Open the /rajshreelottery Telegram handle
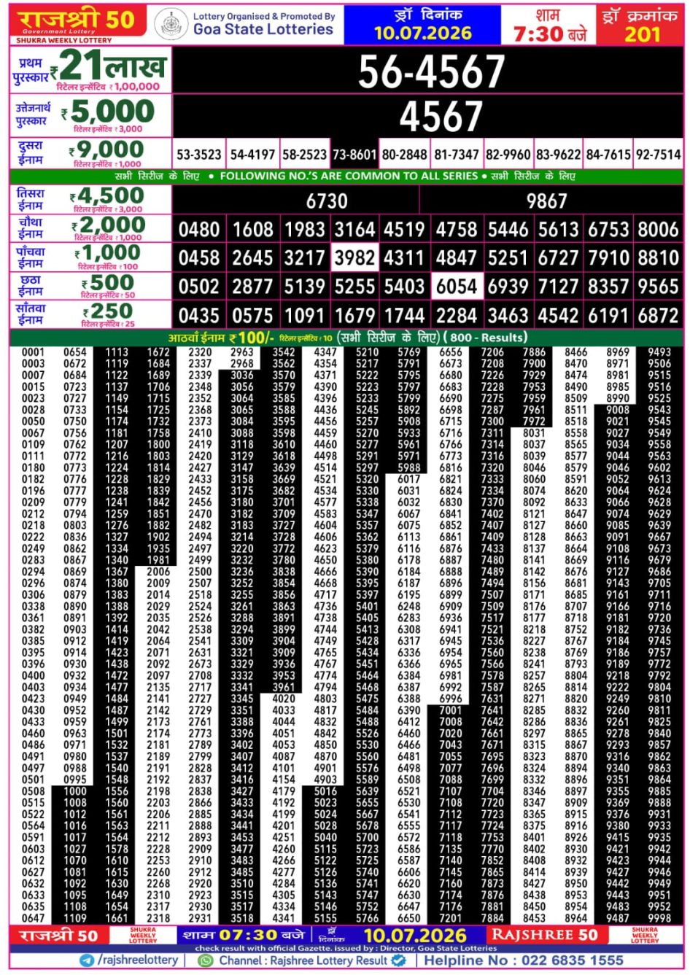 tap(138, 960)
